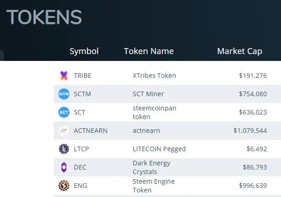Click the XTribes Token name
The height and width of the screenshot is (197, 281).
click(x=154, y=76)
